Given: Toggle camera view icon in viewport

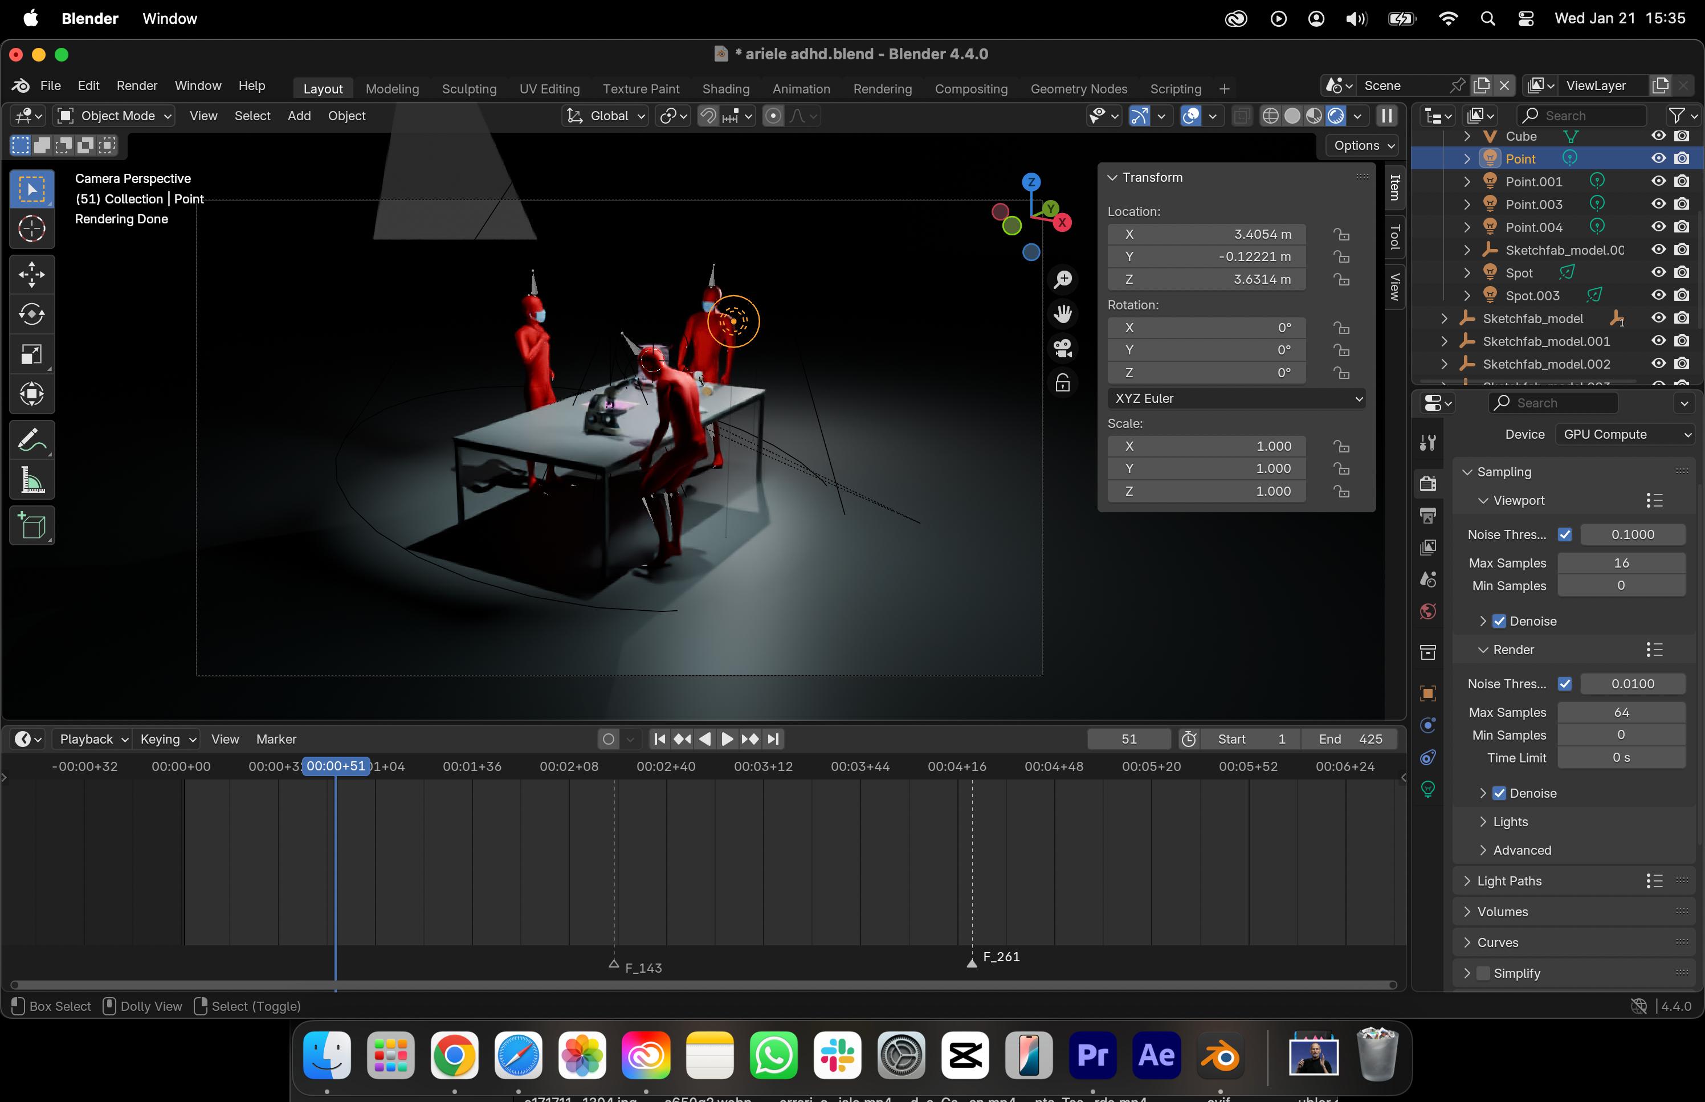Looking at the screenshot, I should point(1063,349).
